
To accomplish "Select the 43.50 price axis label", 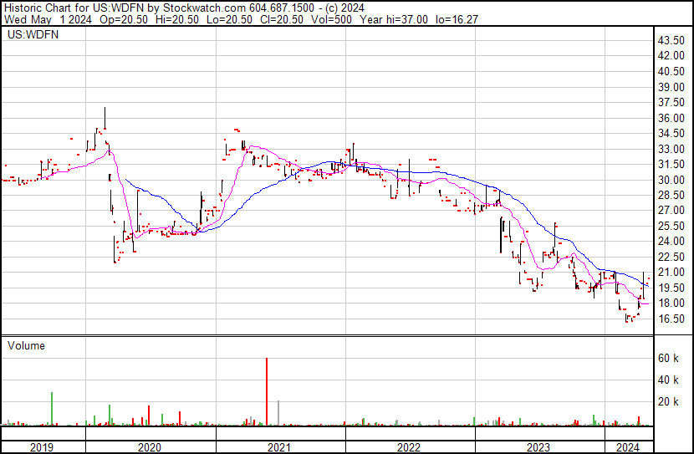I will [671, 40].
